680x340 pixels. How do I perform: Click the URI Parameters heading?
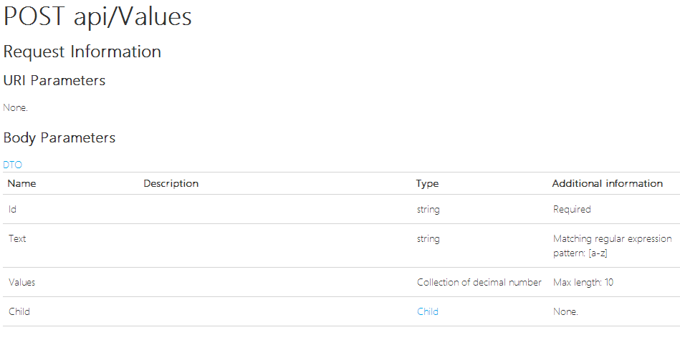pos(54,81)
